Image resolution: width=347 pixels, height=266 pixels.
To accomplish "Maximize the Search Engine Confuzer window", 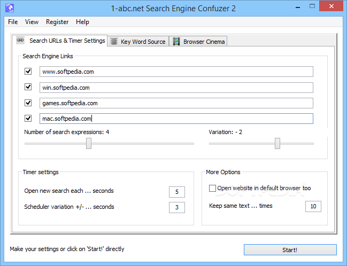I will [x=312, y=6].
